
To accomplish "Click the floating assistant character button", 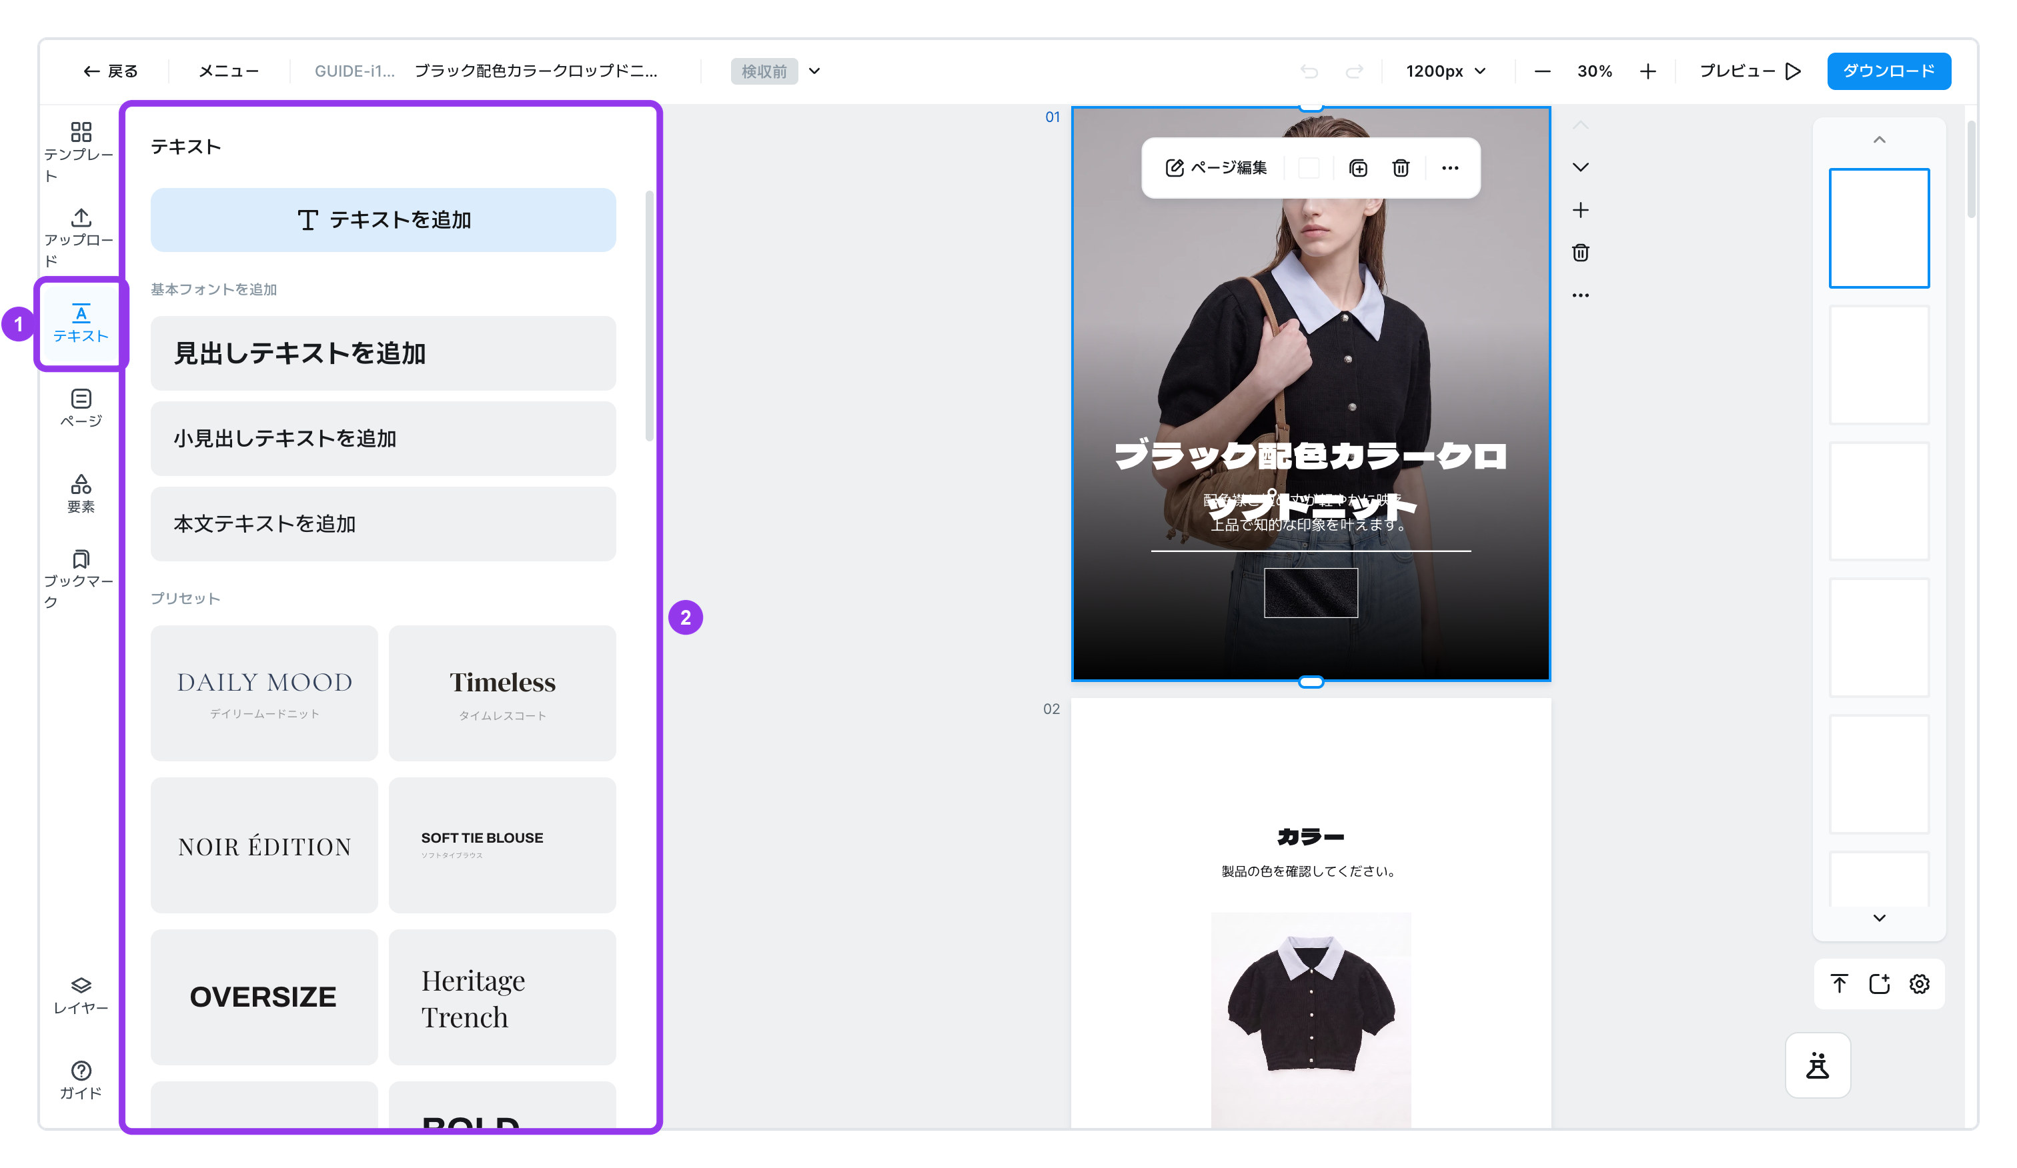I will [x=1818, y=1065].
